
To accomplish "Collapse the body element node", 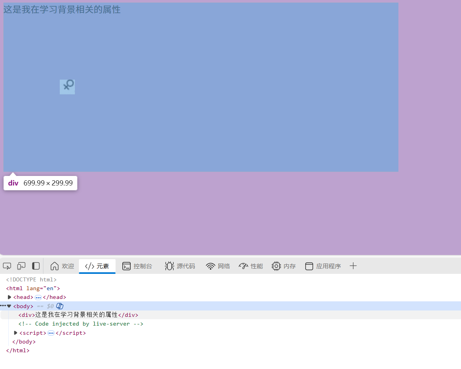I will (9, 306).
